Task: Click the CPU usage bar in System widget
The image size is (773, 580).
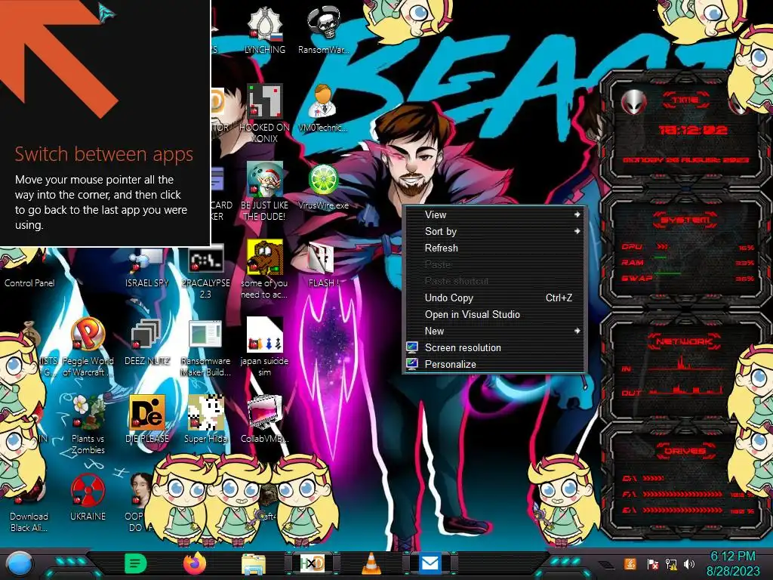Action: 662,246
